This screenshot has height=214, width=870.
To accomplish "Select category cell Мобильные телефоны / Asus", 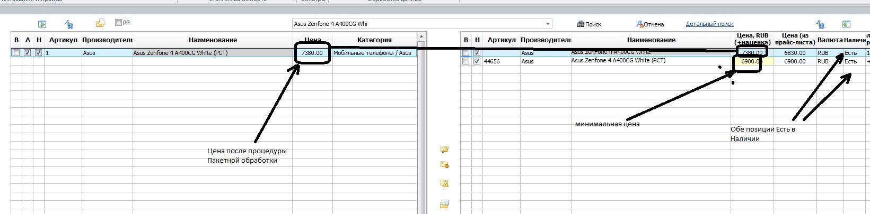I will click(x=374, y=53).
